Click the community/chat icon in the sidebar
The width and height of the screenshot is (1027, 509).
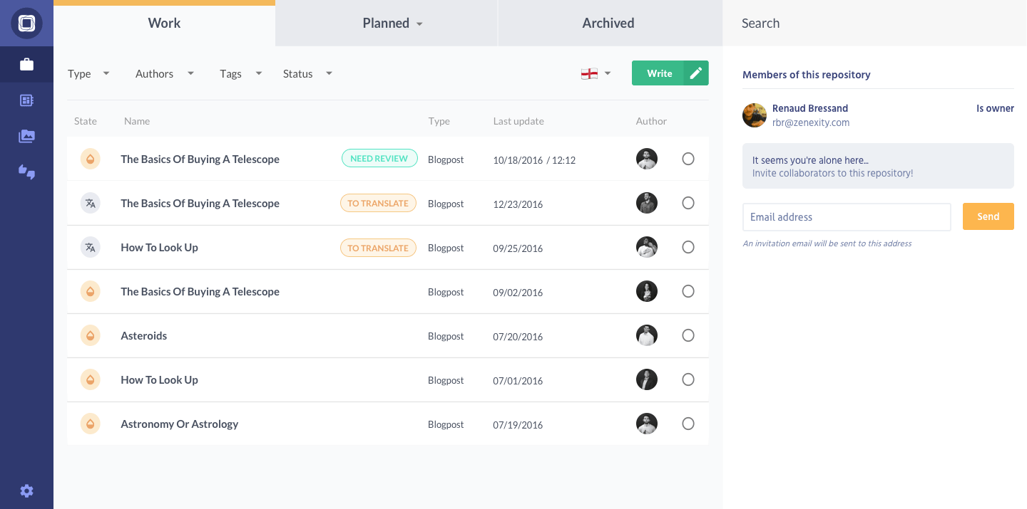click(26, 172)
